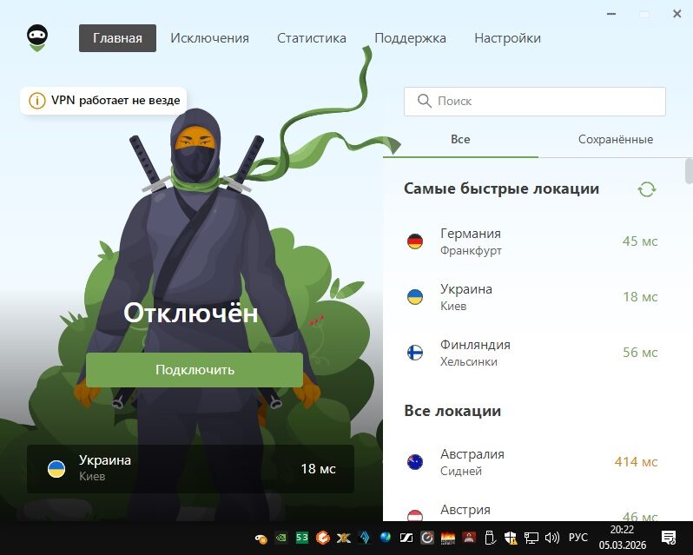The image size is (693, 555).
Task: Focus the Поиск search field
Action: [535, 102]
